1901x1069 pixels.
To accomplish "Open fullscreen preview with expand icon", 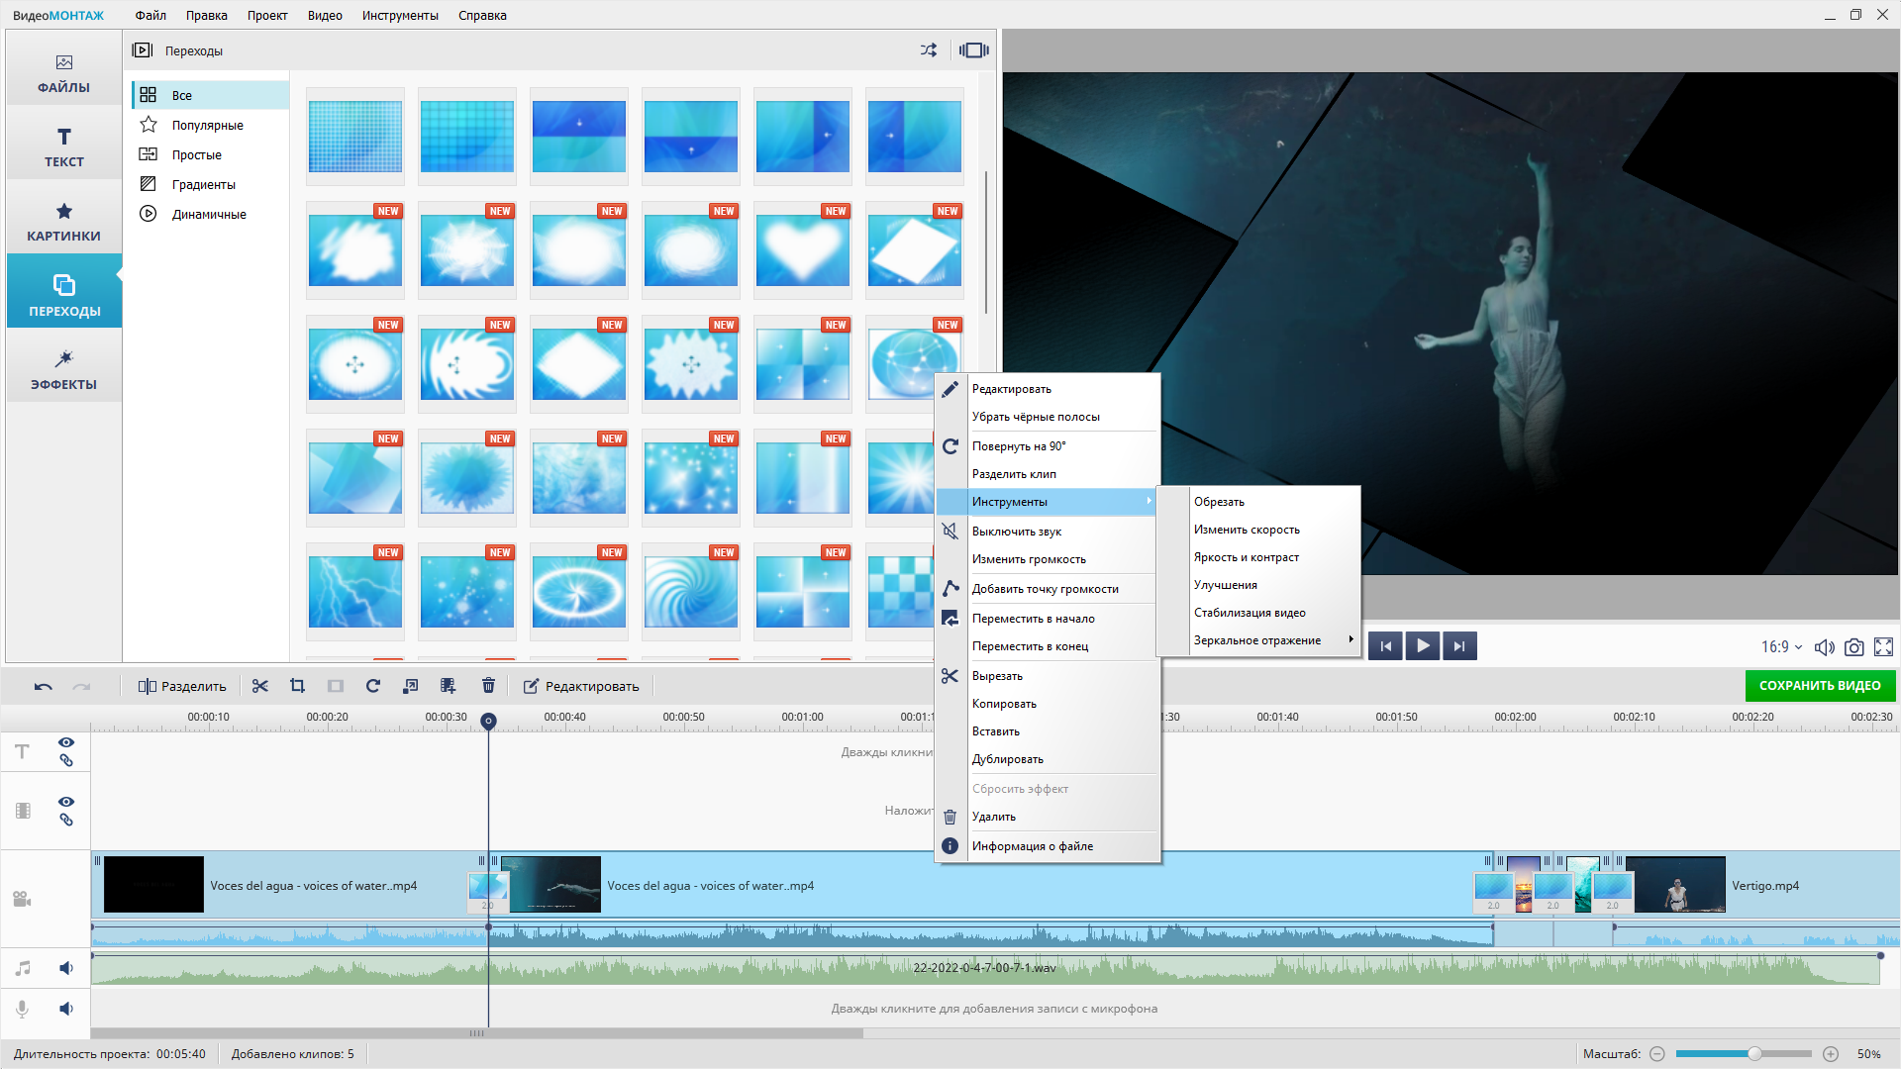I will [1883, 647].
